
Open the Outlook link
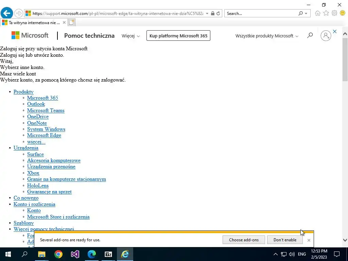click(36, 104)
